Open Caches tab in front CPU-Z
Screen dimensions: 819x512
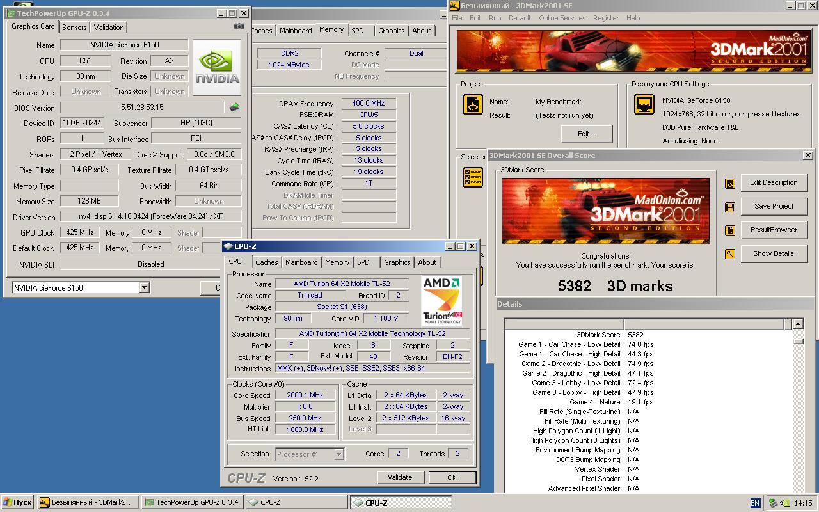coord(267,262)
